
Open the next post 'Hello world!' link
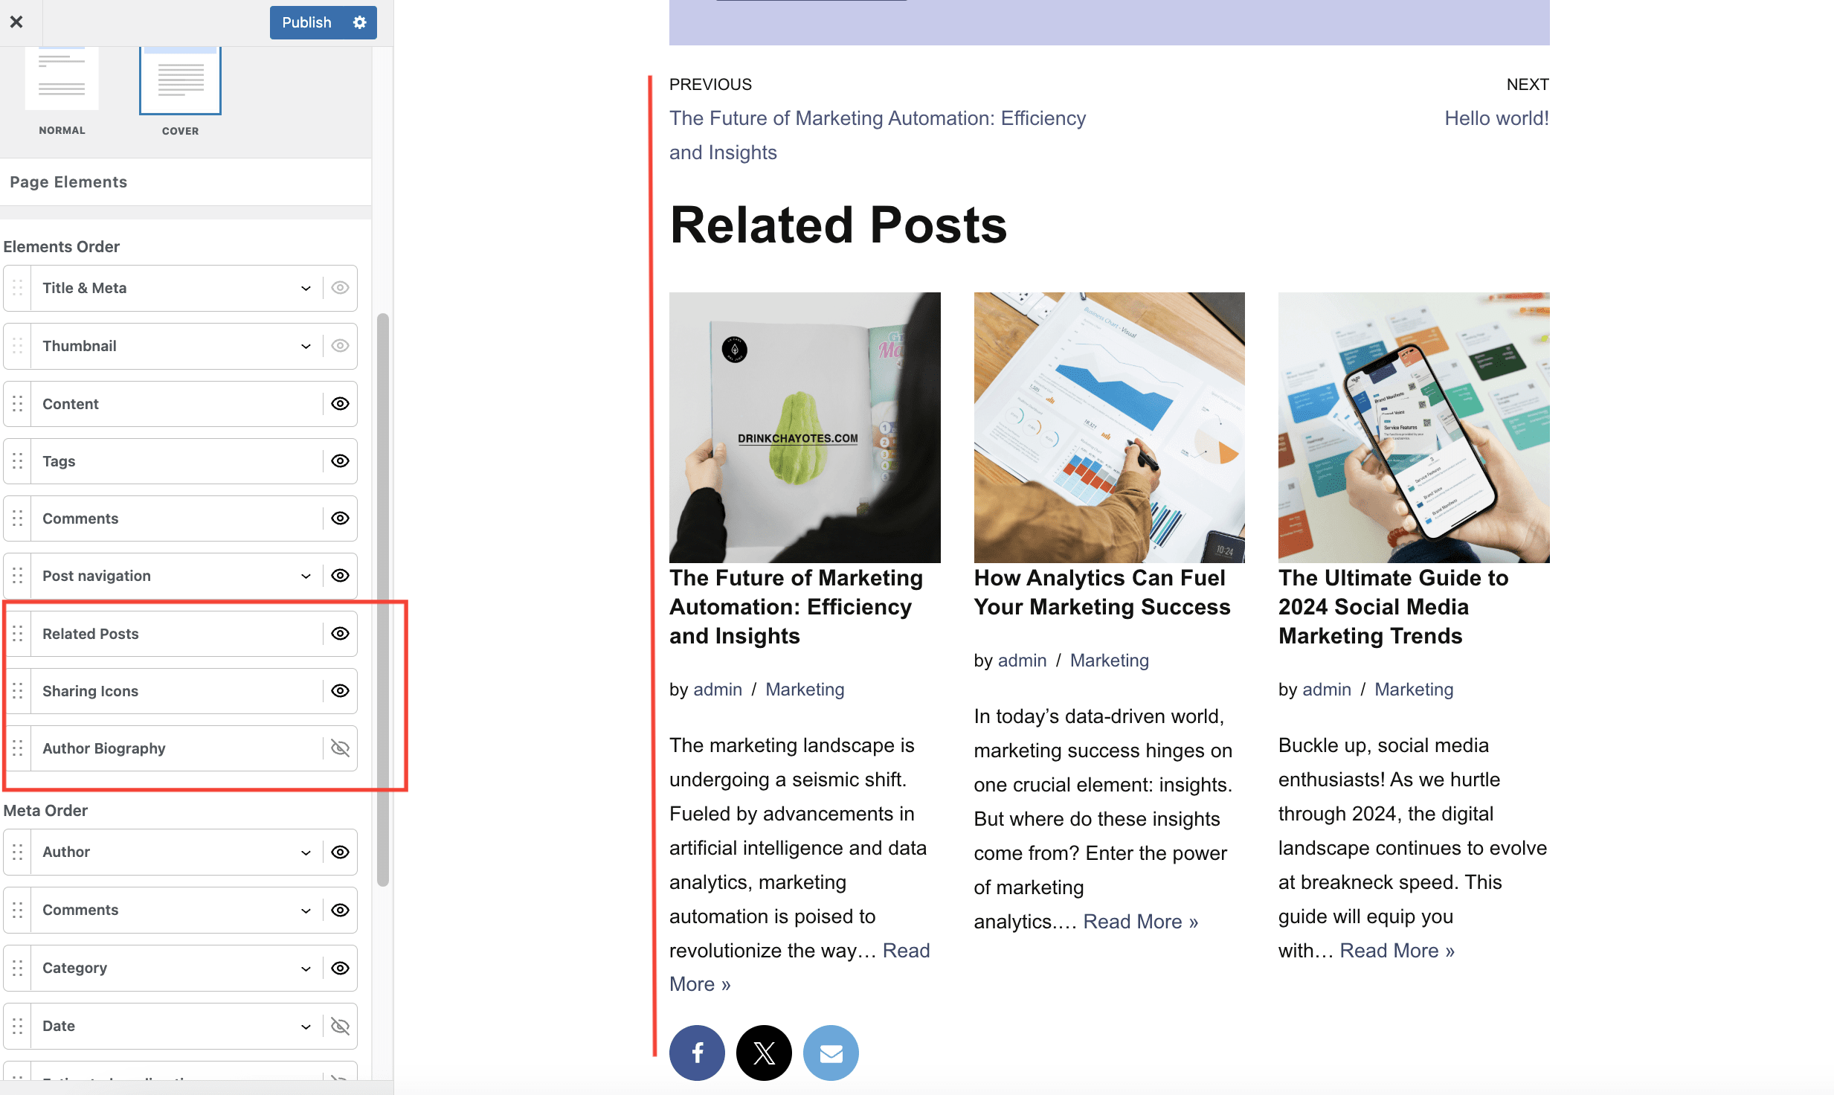coord(1496,118)
